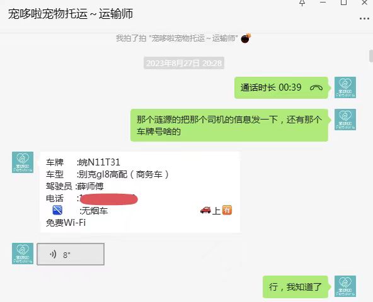Click the chat scrollbar thumb
373x302 pixels.
[x=371, y=56]
